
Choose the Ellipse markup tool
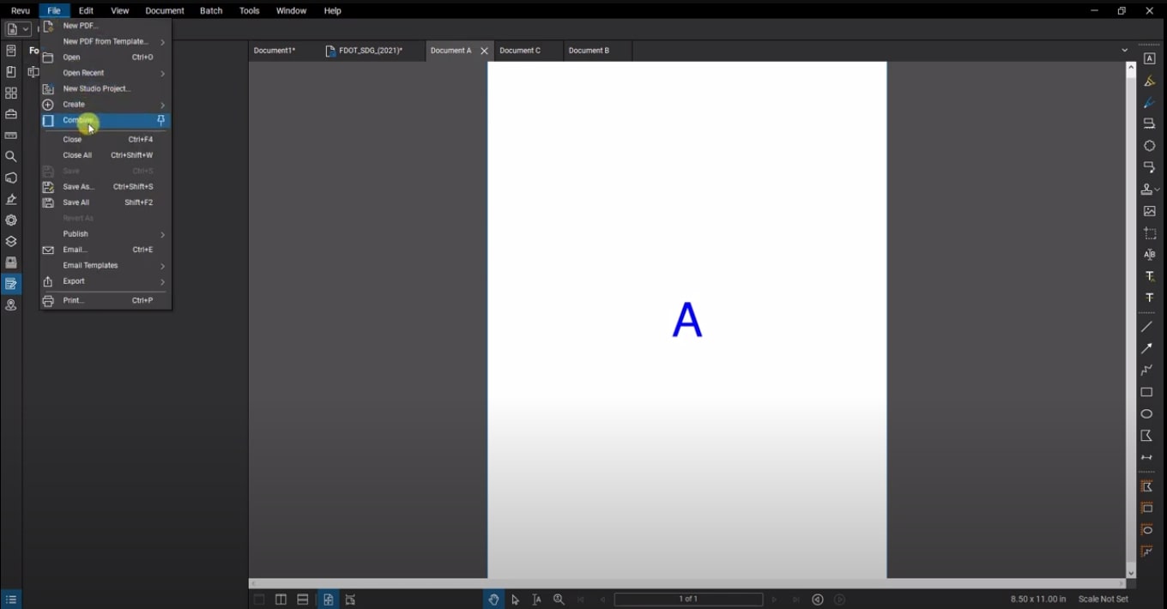point(1146,413)
